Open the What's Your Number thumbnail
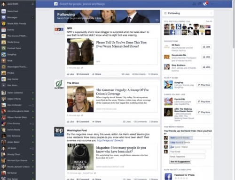Image resolution: width=235 pixels, height=180 pixels. (80, 157)
